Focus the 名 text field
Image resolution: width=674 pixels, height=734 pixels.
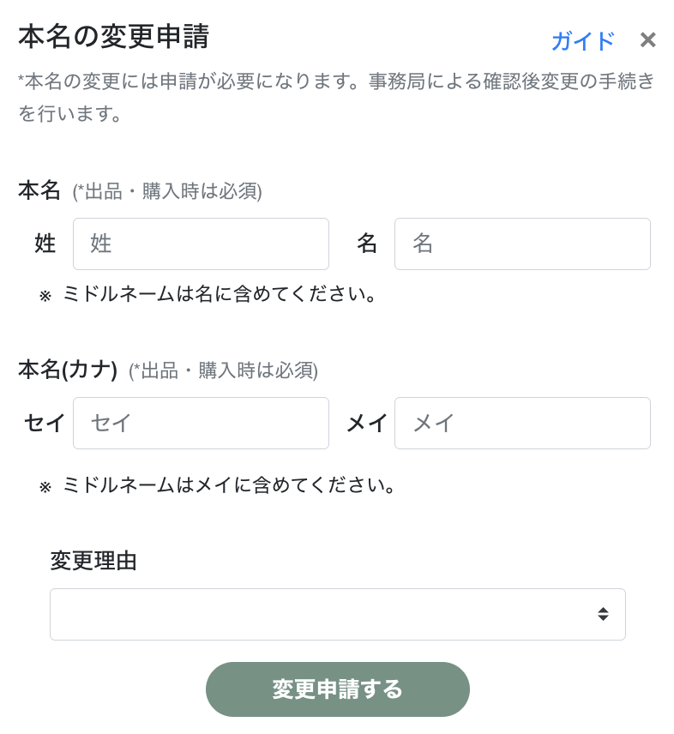pyautogui.click(x=522, y=244)
